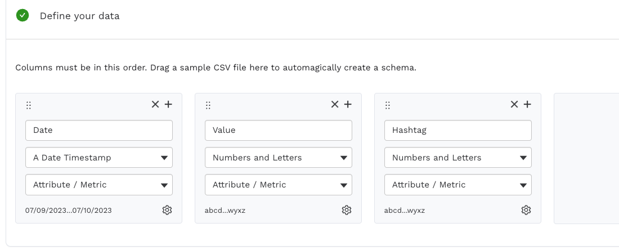Open Date column's Attribute / Metric dropdown
This screenshot has width=619, height=250.
[x=99, y=185]
